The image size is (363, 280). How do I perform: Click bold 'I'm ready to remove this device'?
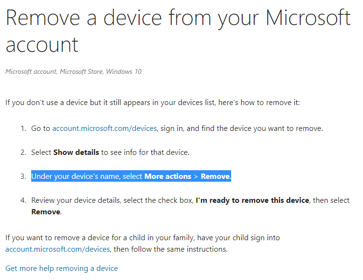pyautogui.click(x=252, y=200)
